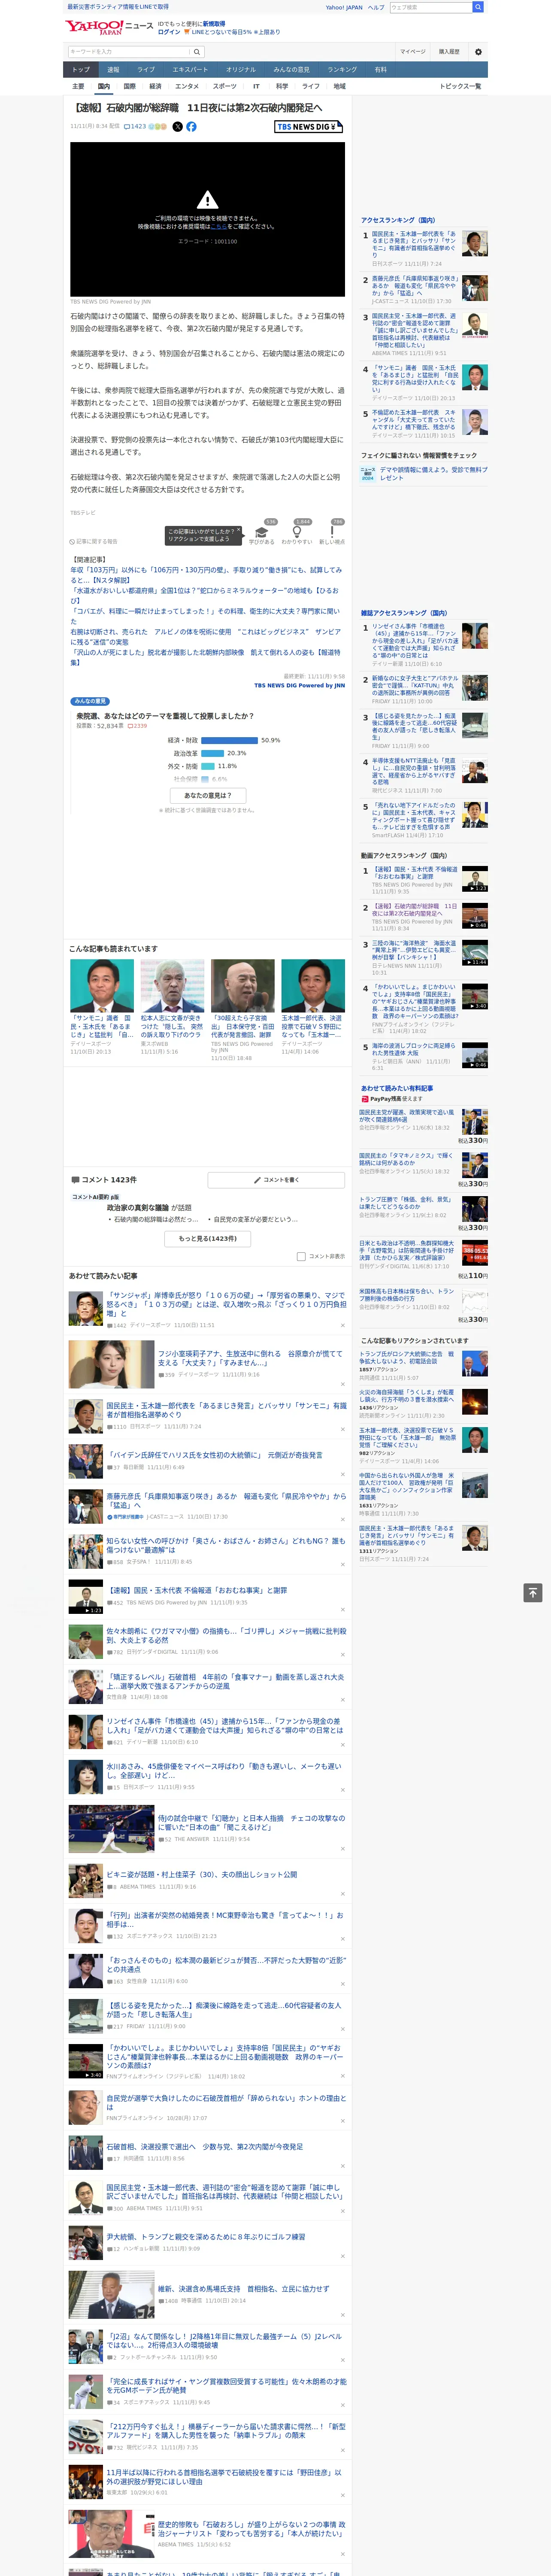The width and height of the screenshot is (551, 2576).
Task: Open Yahoo! JAPAN link at top right
Action: click(x=344, y=7)
